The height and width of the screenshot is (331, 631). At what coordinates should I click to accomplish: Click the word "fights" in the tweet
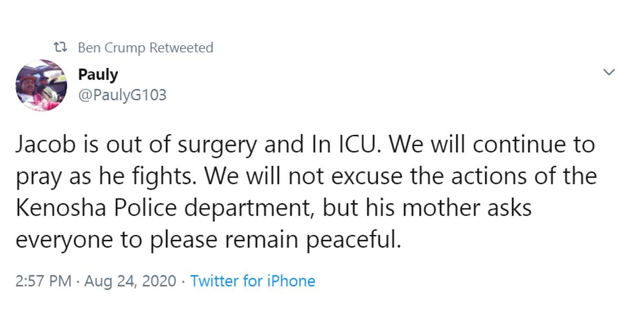pyautogui.click(x=173, y=177)
